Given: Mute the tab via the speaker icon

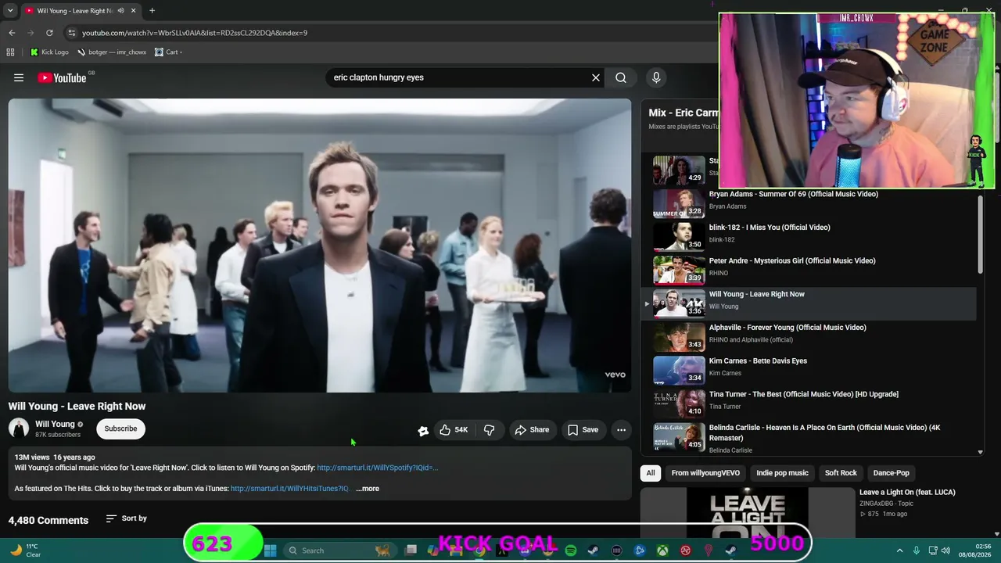Looking at the screenshot, I should pos(120,11).
